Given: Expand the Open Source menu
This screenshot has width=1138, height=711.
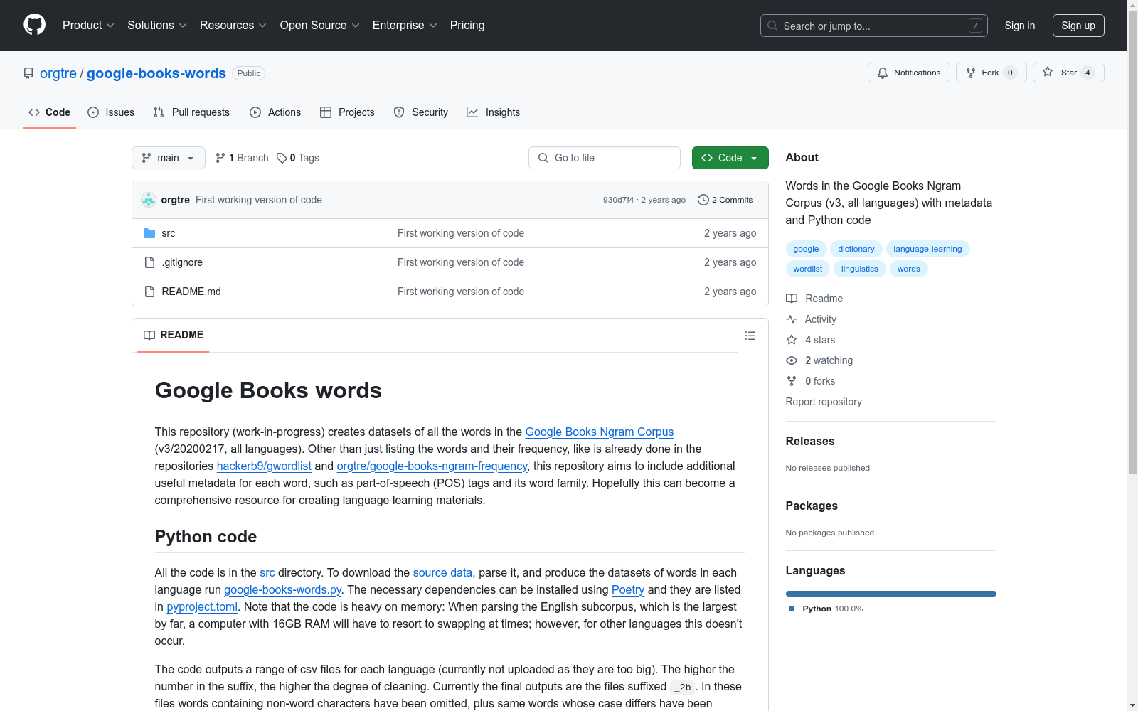Looking at the screenshot, I should coord(320,25).
